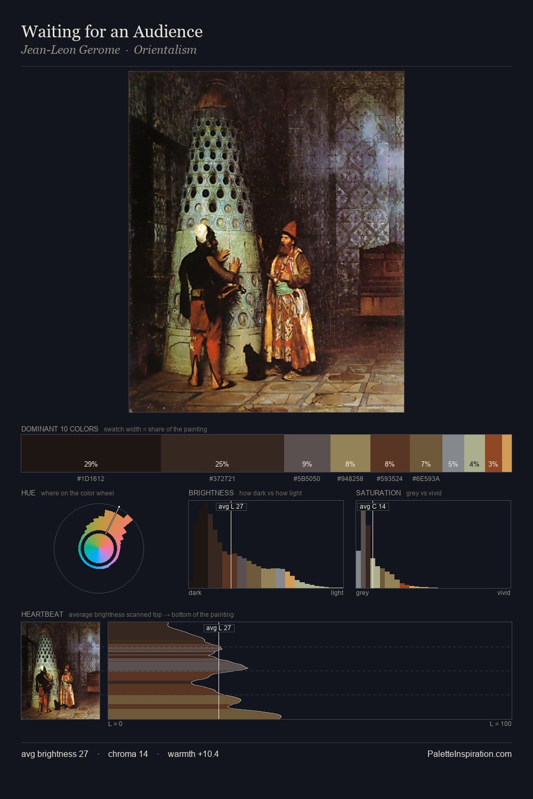533x799 pixels.
Task: Click "avg L 27" label in heartbeat chart
Action: (x=219, y=628)
